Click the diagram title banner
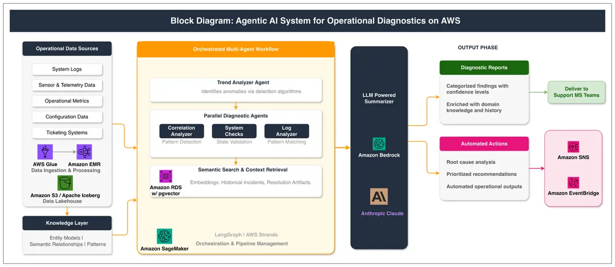The height and width of the screenshot is (267, 615). (307, 21)
